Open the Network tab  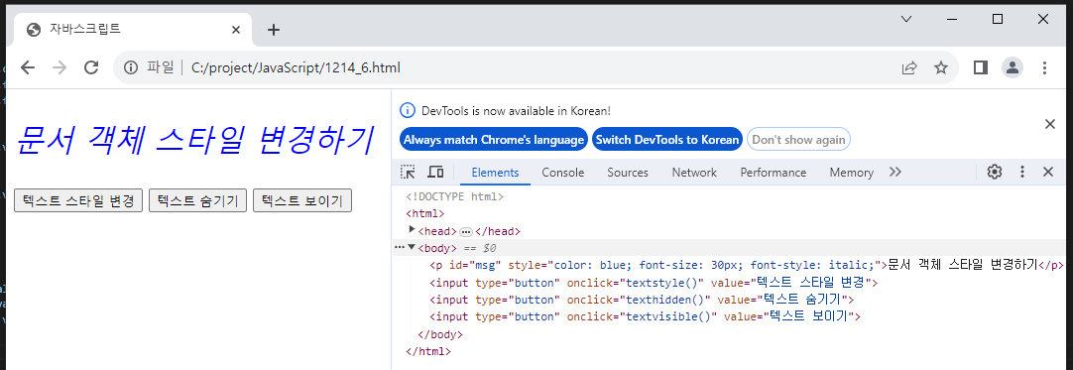(x=694, y=173)
